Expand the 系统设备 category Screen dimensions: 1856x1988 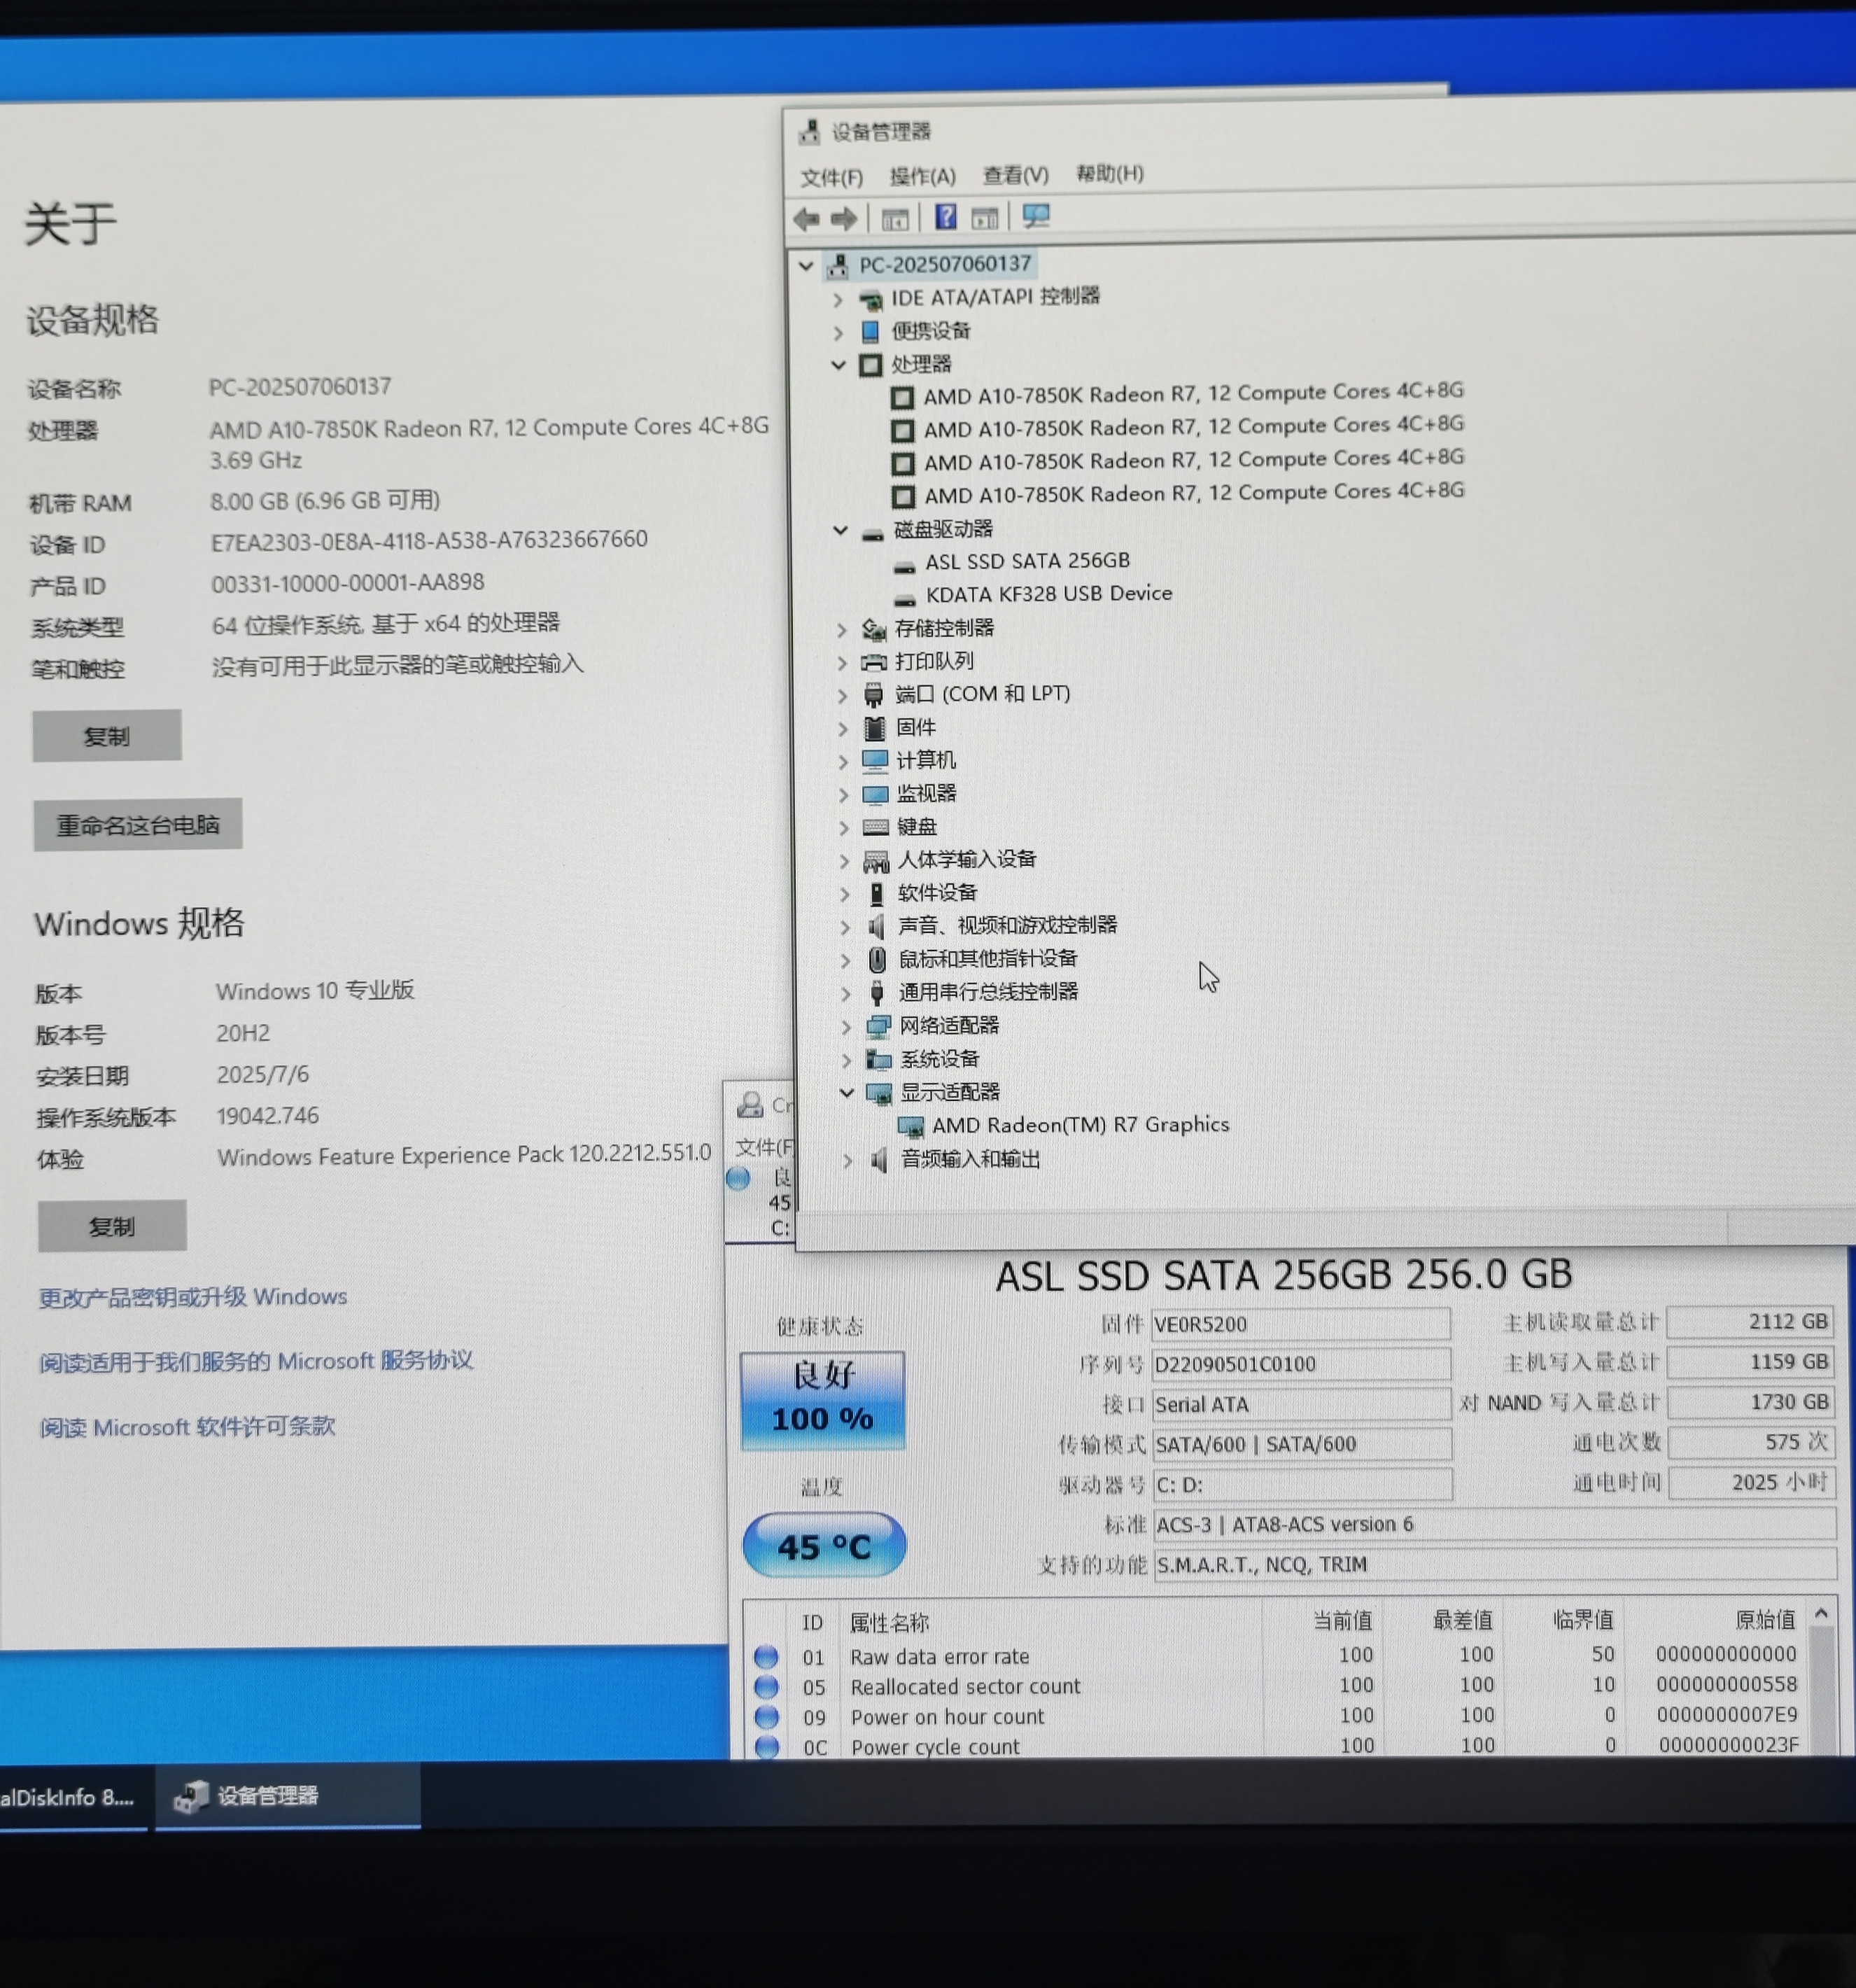[846, 1060]
